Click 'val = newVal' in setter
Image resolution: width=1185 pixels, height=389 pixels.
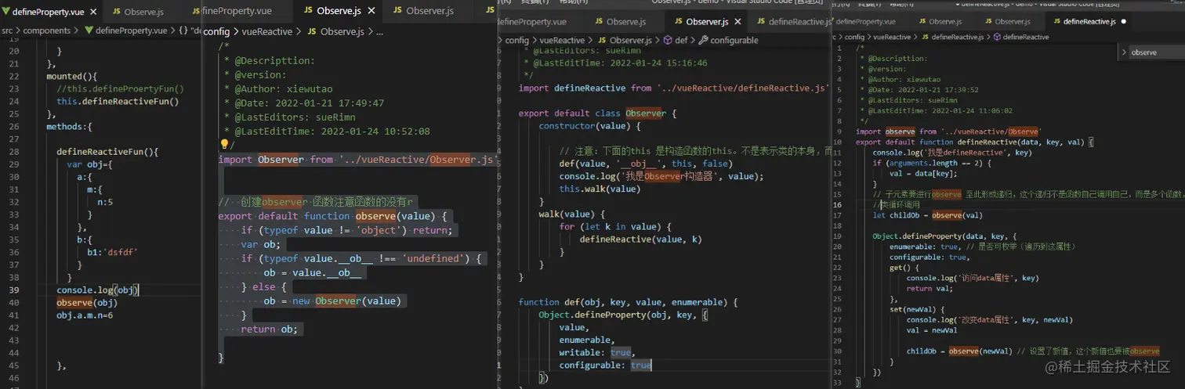point(931,330)
